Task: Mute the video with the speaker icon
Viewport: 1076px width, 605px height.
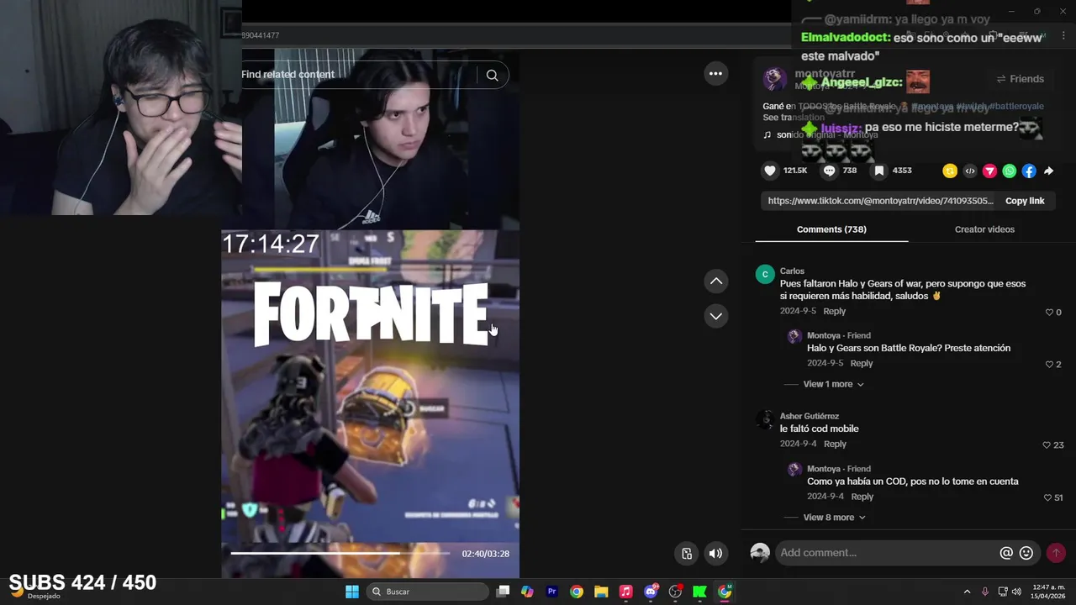Action: point(715,553)
